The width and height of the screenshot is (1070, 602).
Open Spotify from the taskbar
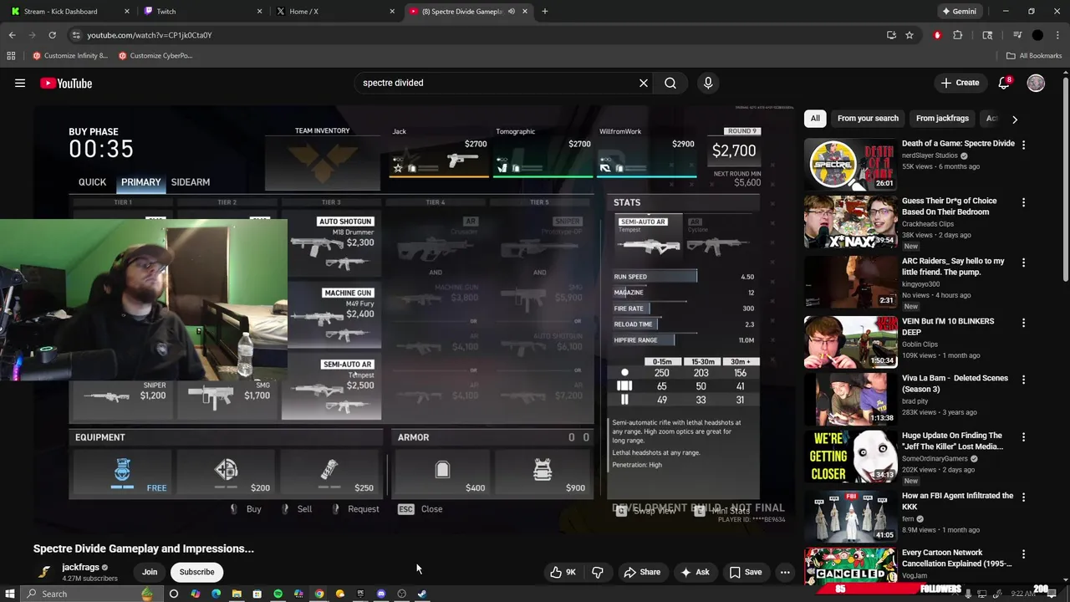pyautogui.click(x=278, y=594)
